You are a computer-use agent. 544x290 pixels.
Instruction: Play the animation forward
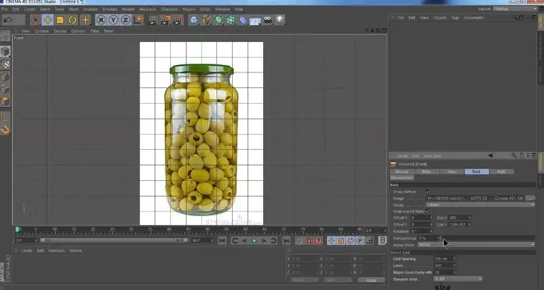[254, 241]
